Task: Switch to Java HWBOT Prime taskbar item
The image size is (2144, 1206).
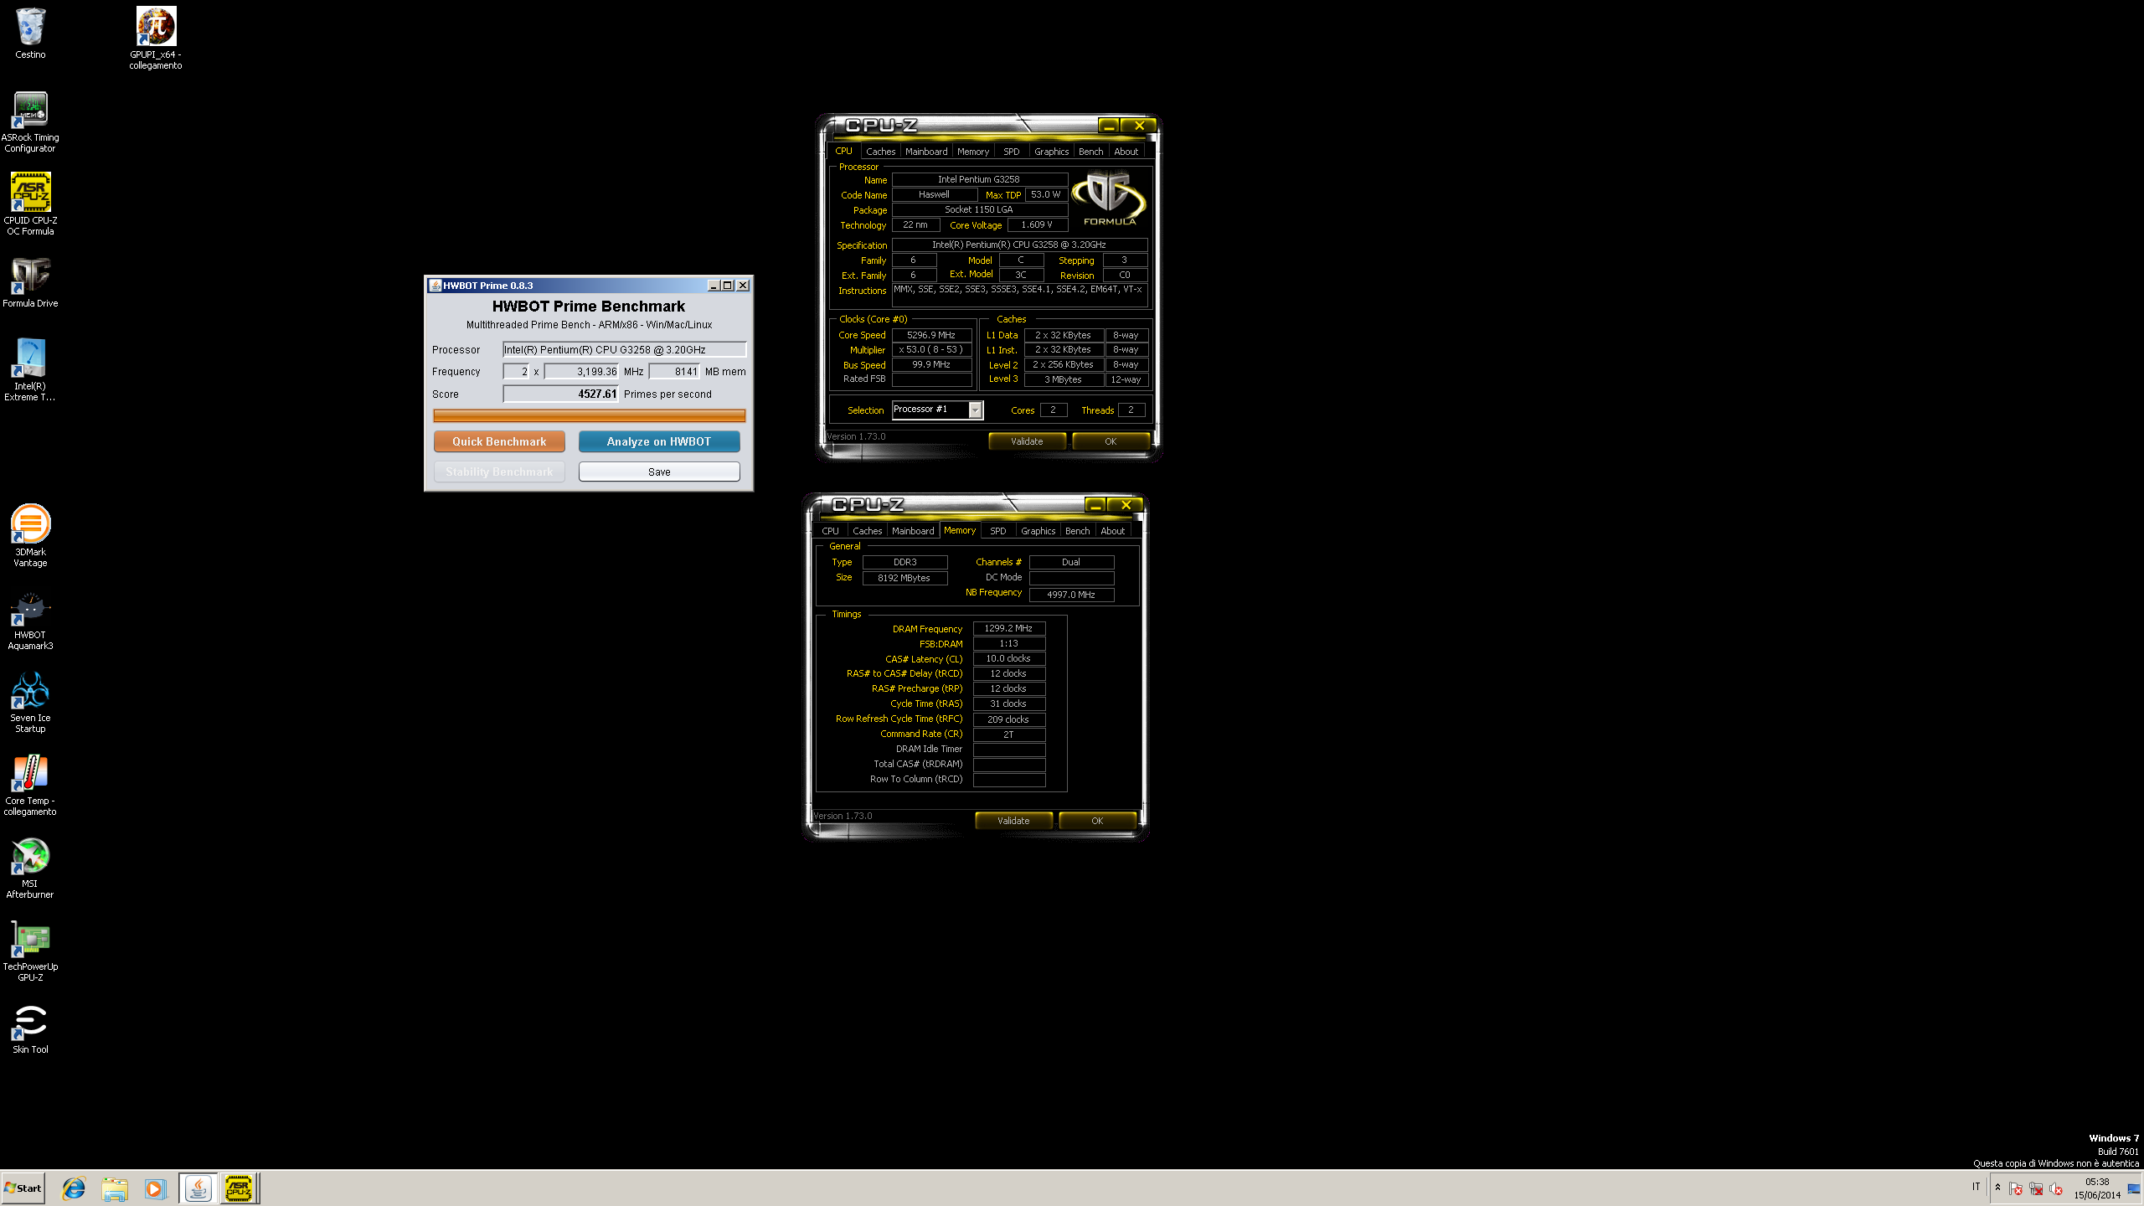Action: point(198,1188)
